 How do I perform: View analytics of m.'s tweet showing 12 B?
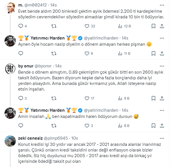pyautogui.click(x=120, y=26)
